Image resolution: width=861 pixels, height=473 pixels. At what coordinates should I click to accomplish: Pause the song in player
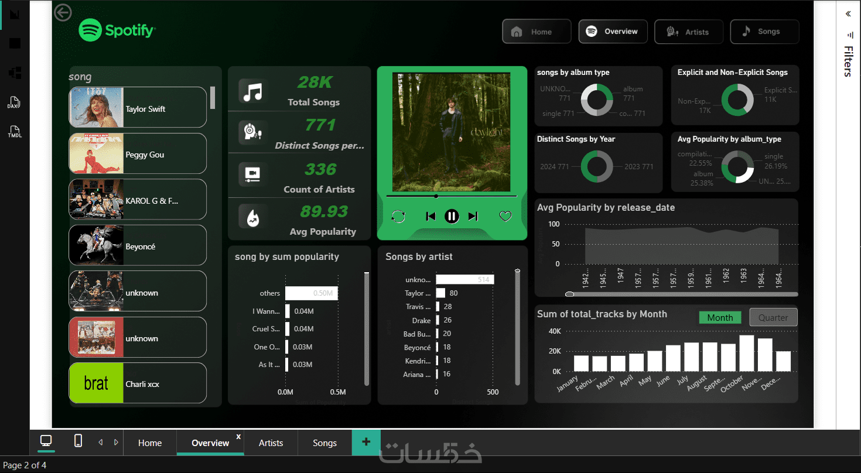click(452, 217)
